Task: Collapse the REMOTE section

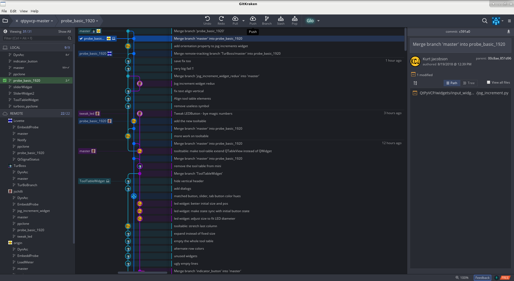Action: click(x=17, y=114)
